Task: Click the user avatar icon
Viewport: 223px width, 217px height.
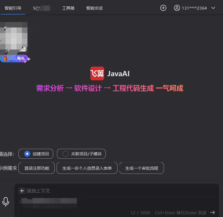Action: click(x=177, y=8)
